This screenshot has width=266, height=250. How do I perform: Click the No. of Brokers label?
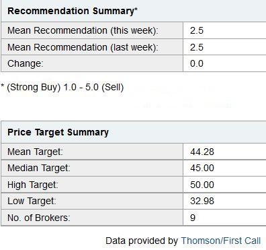(39, 218)
